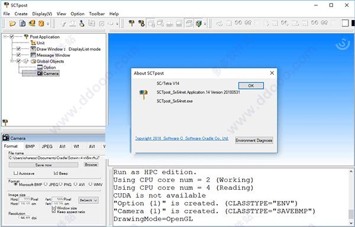355x227 pixels.
Task: Select the JPEG format radio button
Action: pos(46,184)
